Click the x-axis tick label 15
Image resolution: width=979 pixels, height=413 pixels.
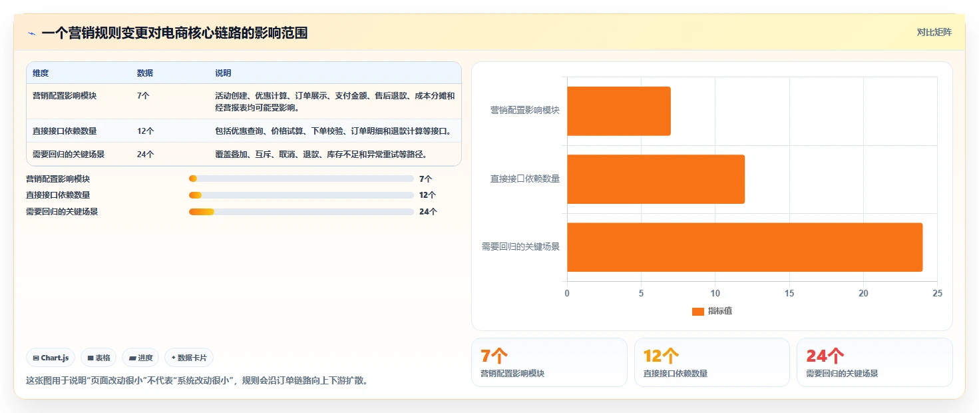pos(789,293)
